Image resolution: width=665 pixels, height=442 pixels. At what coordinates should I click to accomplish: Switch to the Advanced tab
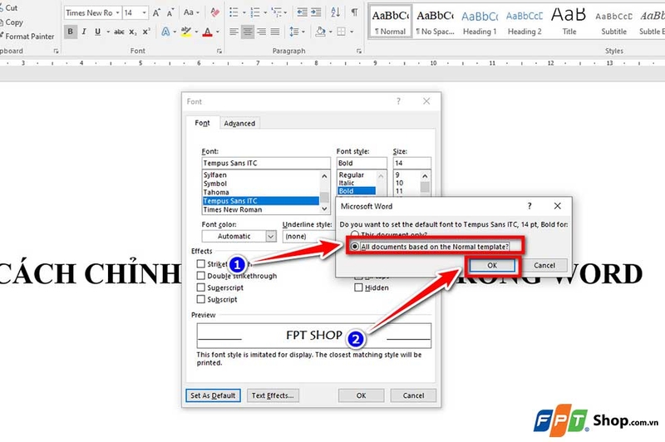(239, 123)
